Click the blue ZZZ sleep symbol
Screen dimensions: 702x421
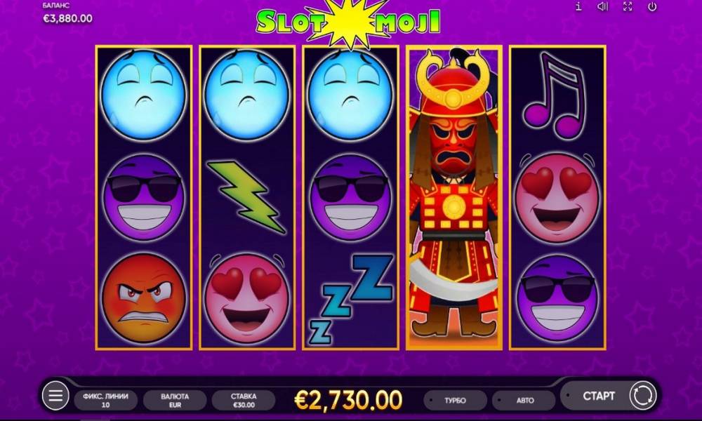pos(350,299)
